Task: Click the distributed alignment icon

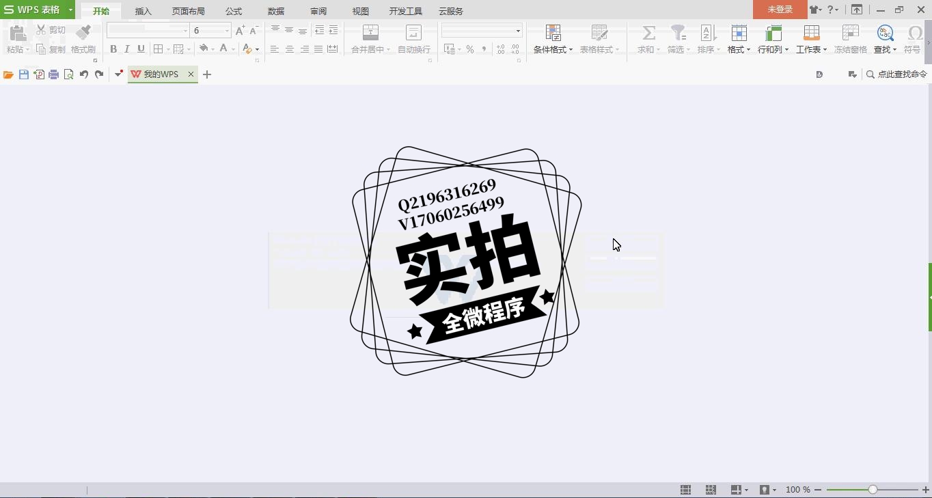Action: pyautogui.click(x=333, y=49)
